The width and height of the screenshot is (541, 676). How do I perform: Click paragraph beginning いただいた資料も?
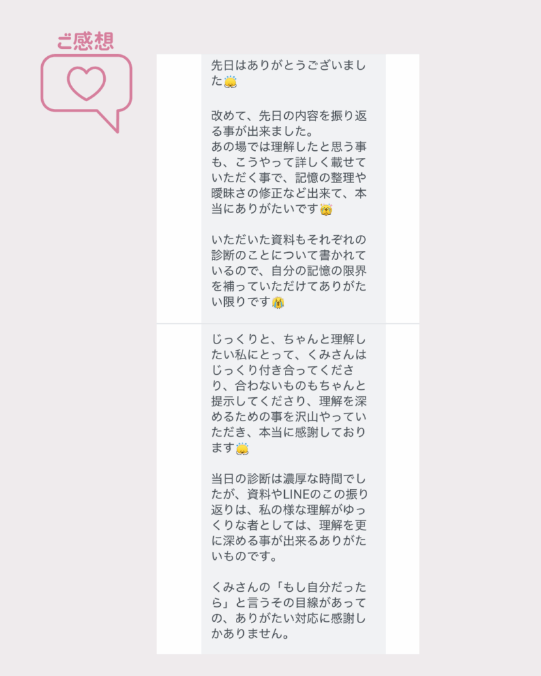[288, 271]
